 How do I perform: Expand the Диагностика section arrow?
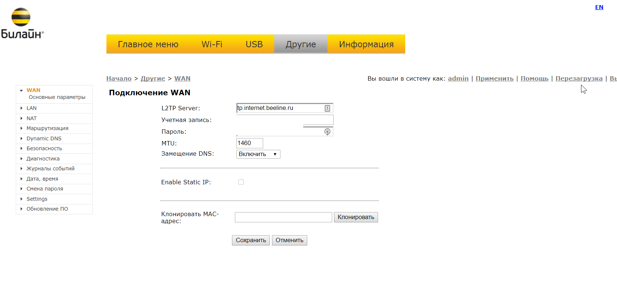coord(21,159)
